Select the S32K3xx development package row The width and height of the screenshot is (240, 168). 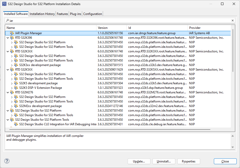[118, 65]
